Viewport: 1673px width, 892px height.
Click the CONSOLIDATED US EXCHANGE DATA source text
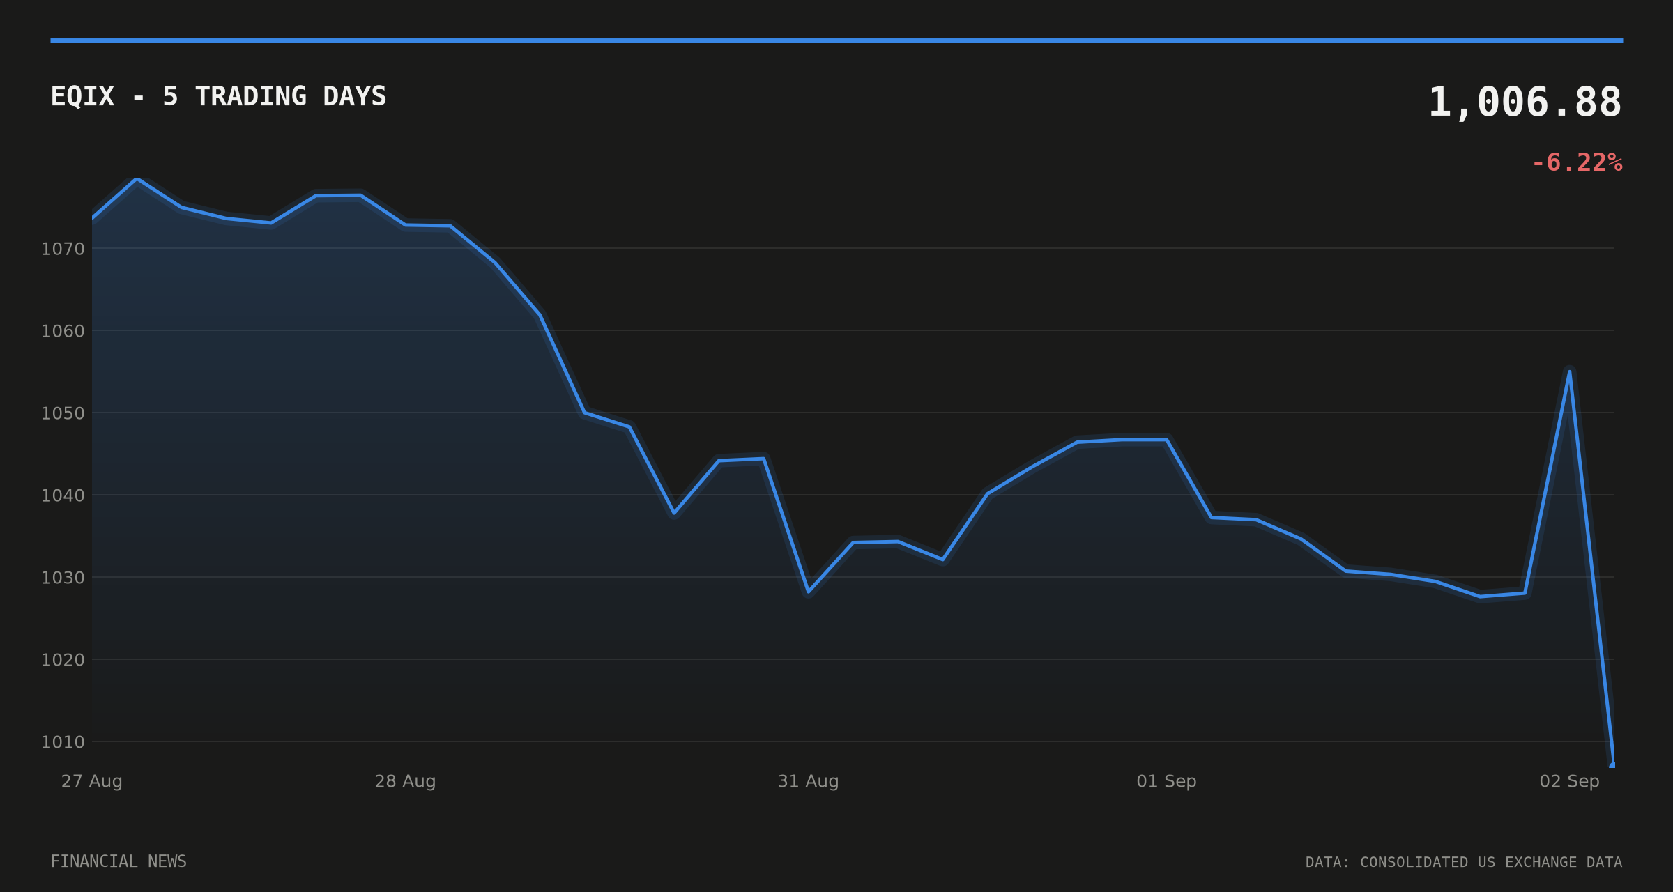tap(1491, 862)
